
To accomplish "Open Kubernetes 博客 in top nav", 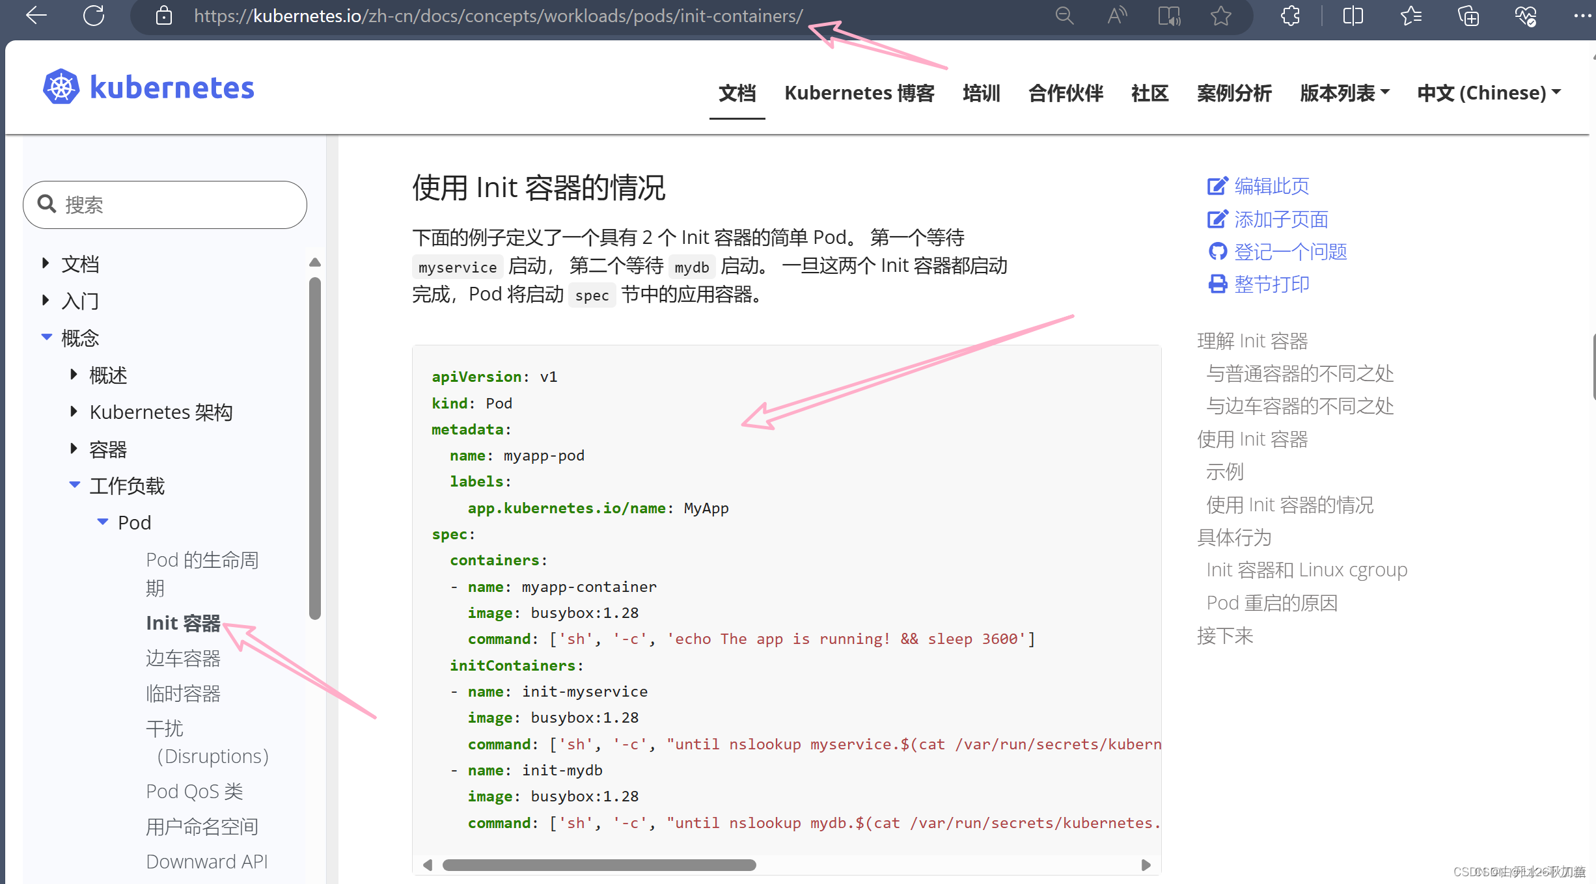I will 859,93.
